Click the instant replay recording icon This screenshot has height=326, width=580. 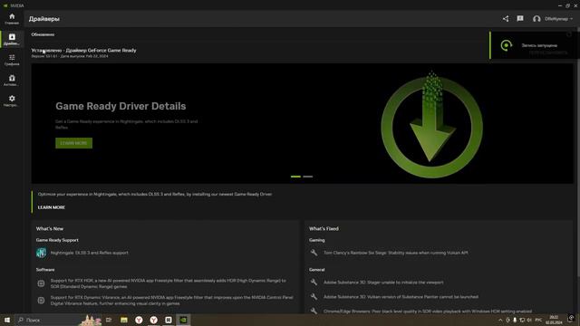[507, 45]
